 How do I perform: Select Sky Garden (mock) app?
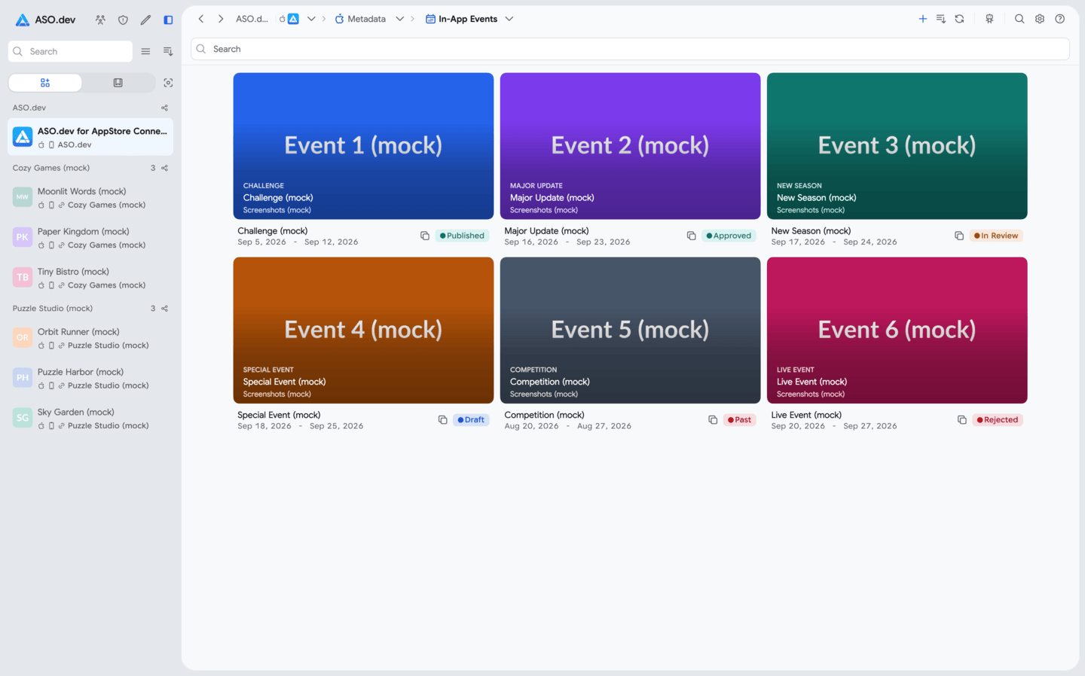tap(90, 418)
